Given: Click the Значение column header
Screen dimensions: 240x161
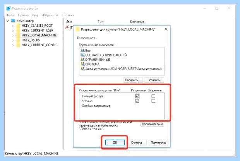Looking at the screenshot, I should (x=137, y=22).
